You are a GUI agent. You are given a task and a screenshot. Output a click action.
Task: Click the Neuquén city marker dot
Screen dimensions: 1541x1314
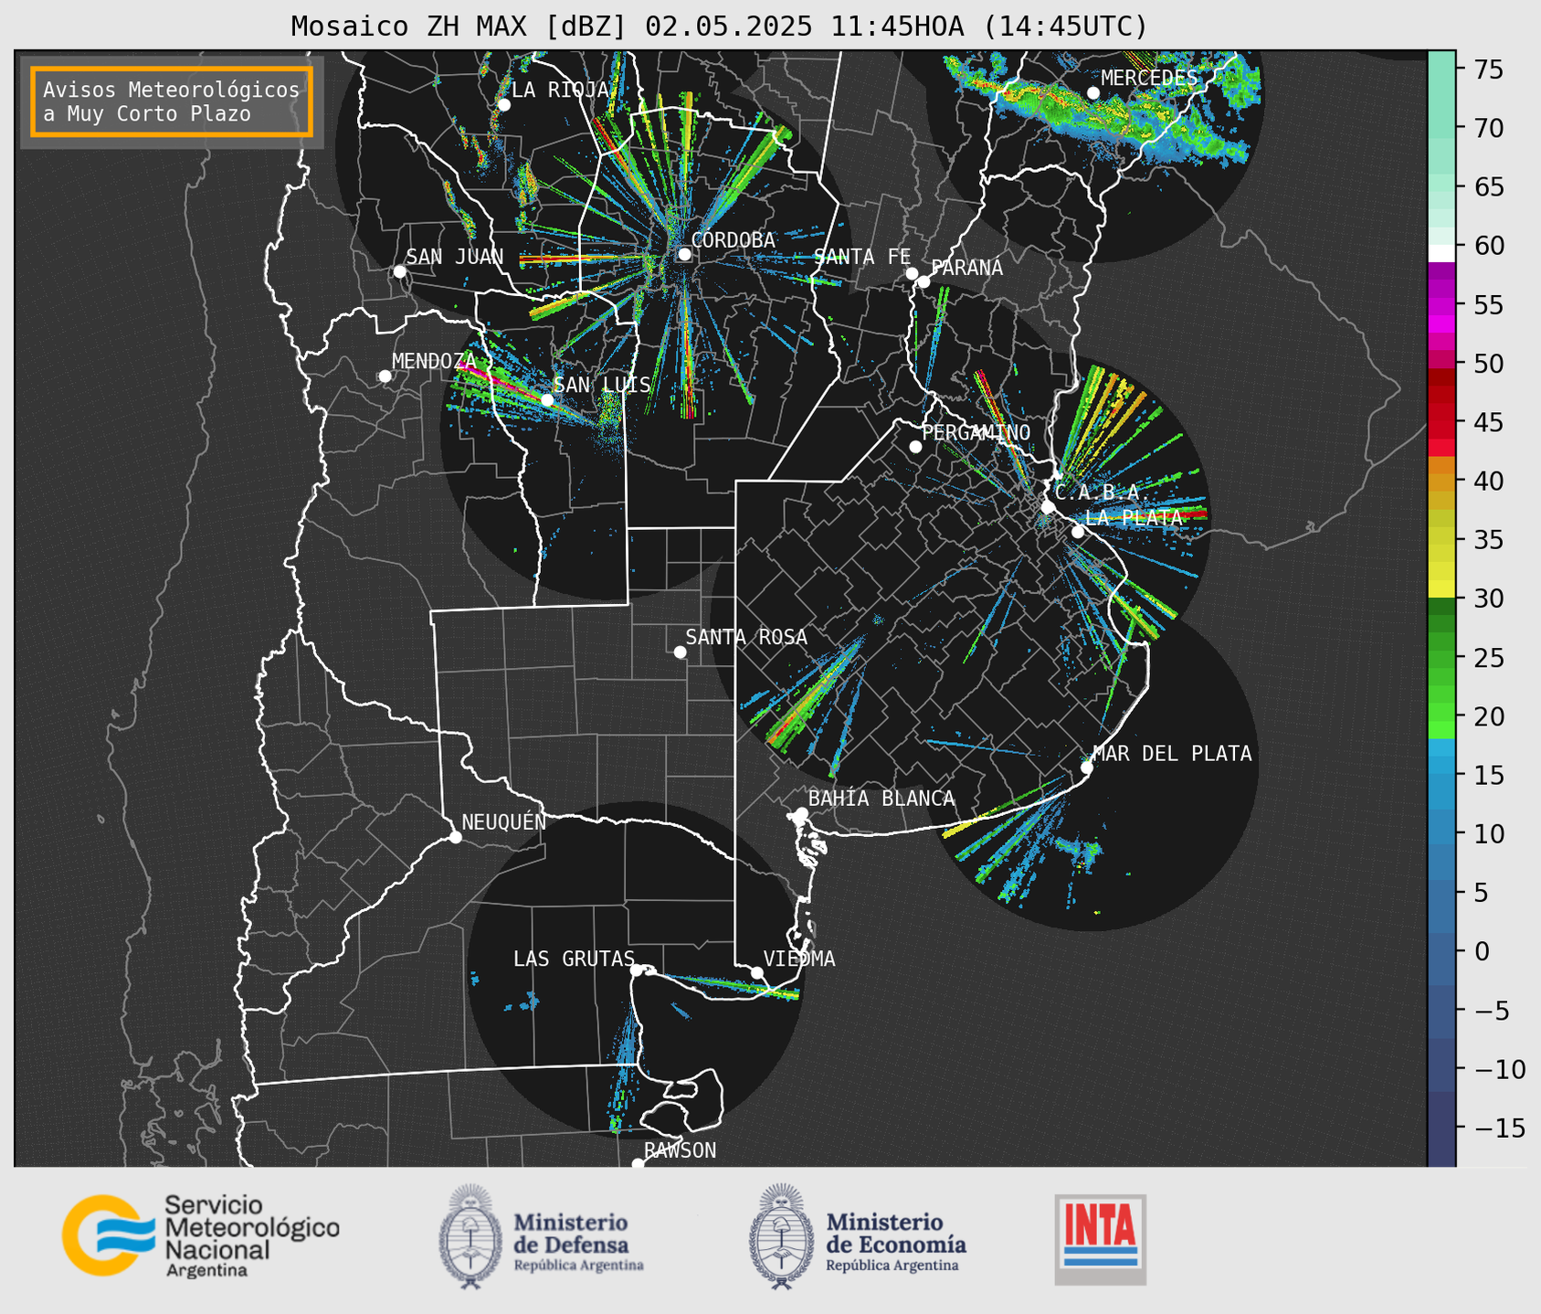455,837
